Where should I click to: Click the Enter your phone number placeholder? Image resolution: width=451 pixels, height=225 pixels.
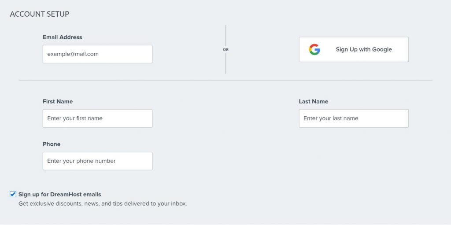point(81,161)
